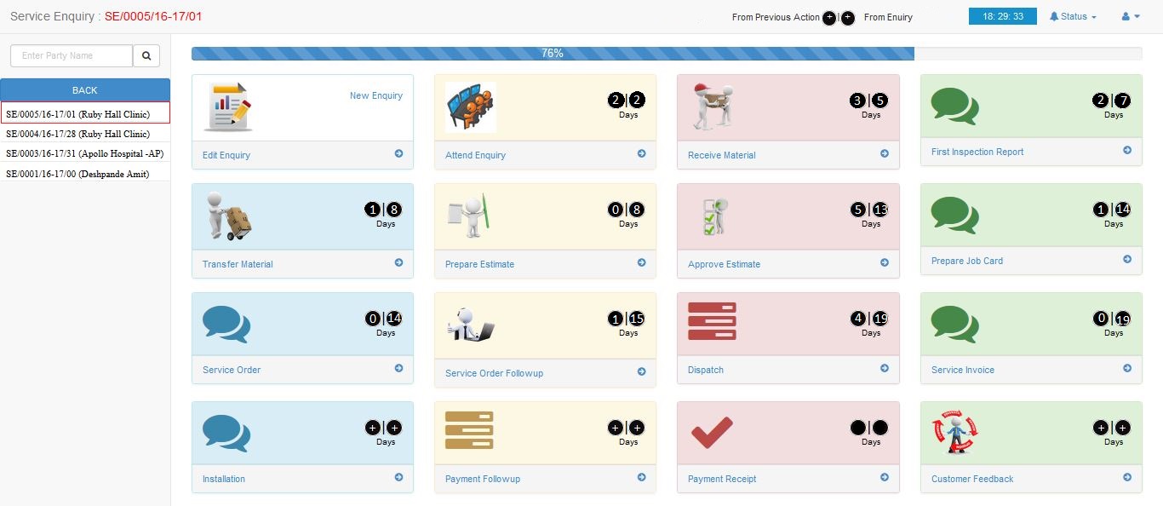Click the Enter Party Name search field
Image resolution: width=1163 pixels, height=506 pixels.
click(72, 56)
